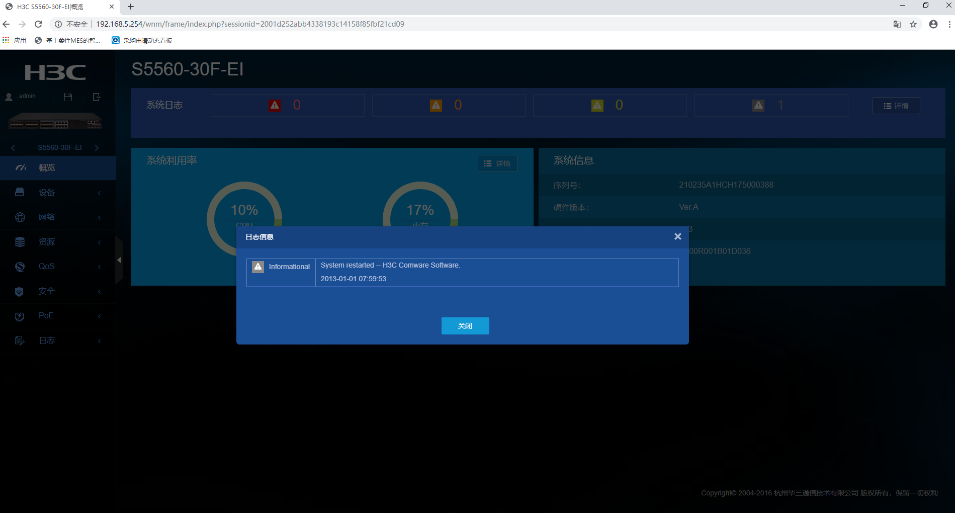This screenshot has height=513, width=955.
Task: Click the admin user icon
Action: click(x=9, y=97)
